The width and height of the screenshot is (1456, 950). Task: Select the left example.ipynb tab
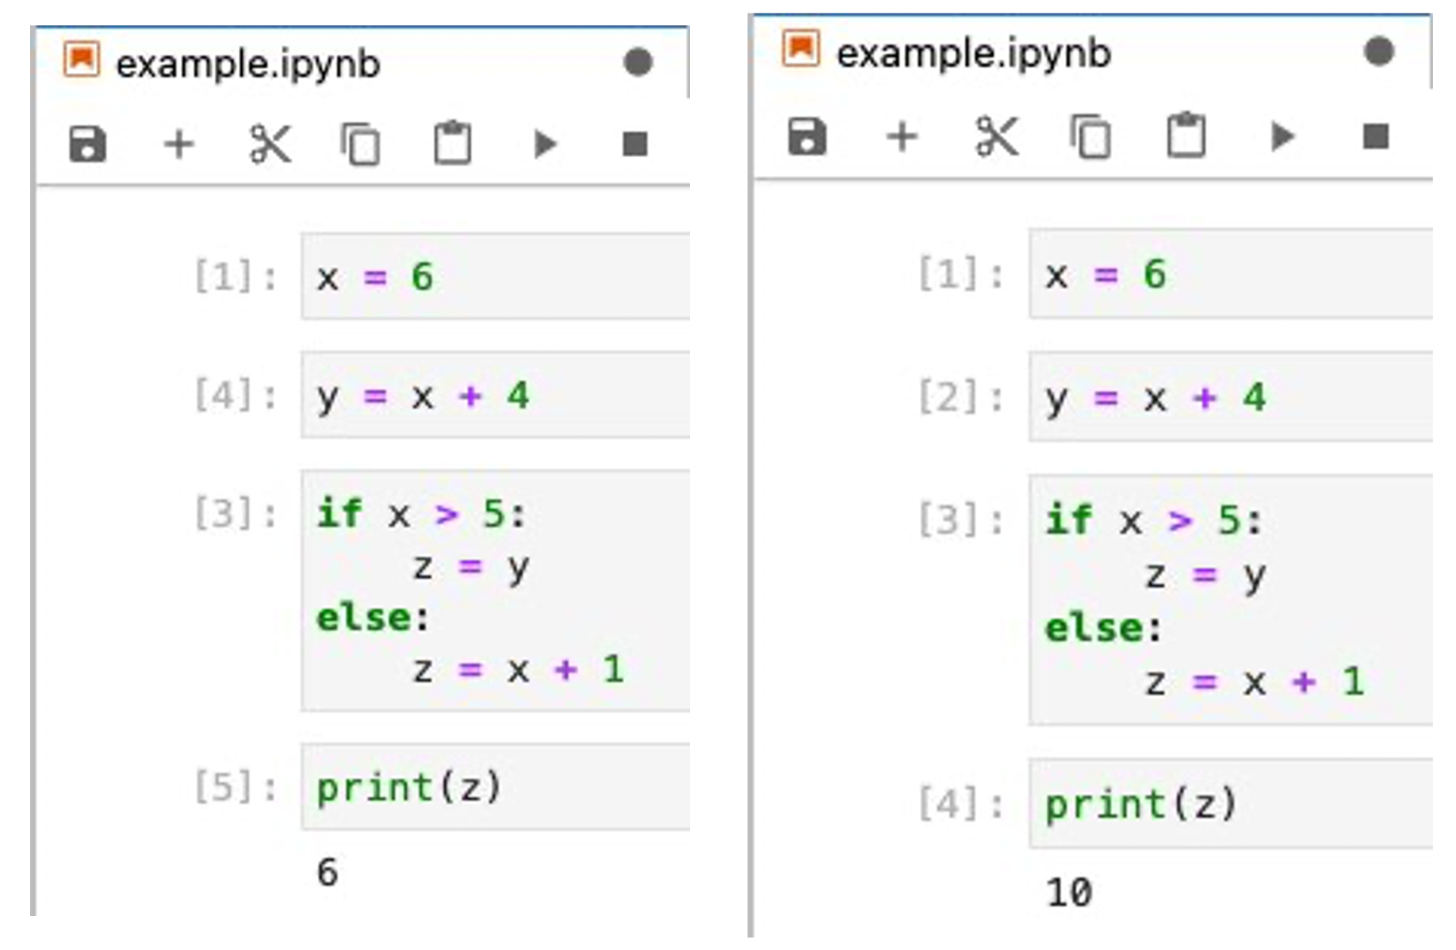click(247, 63)
